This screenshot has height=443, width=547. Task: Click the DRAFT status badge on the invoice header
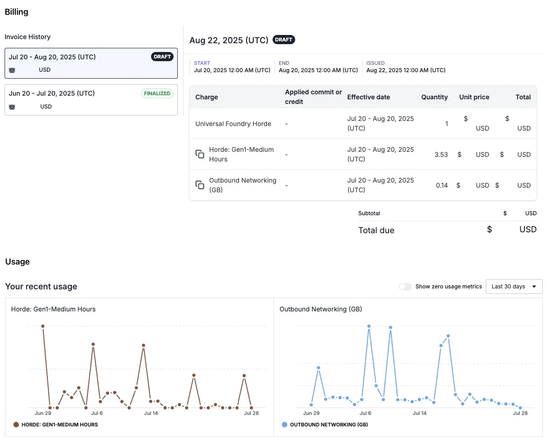(x=284, y=40)
